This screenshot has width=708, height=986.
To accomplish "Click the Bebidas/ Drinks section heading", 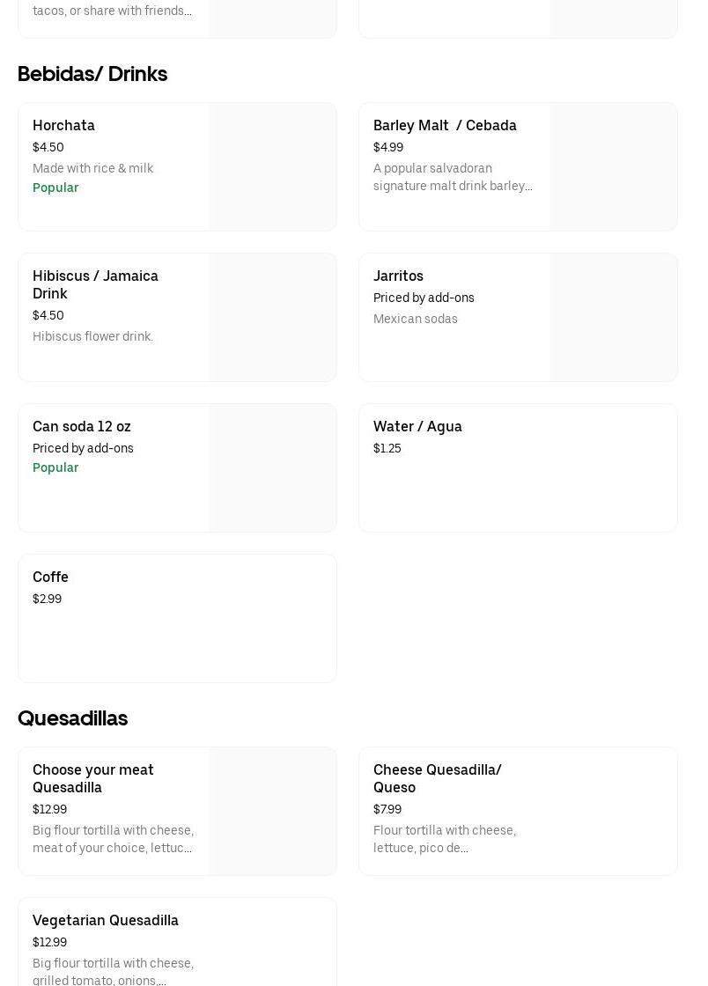I will 92,74.
